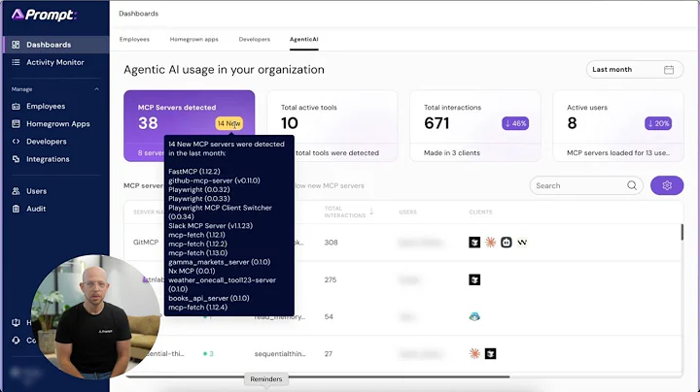
Task: Click the Dashboards grid icon
Action: [16, 45]
